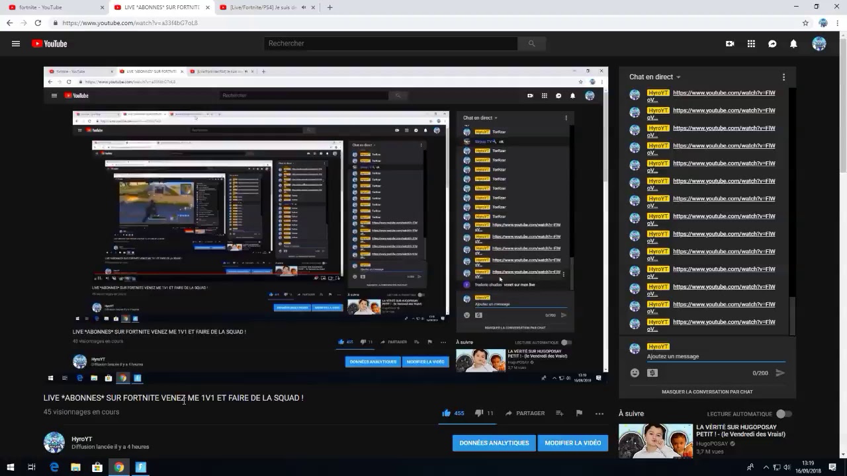This screenshot has width=847, height=476.
Task: Open the HyroYT channel name link
Action: pyautogui.click(x=82, y=439)
